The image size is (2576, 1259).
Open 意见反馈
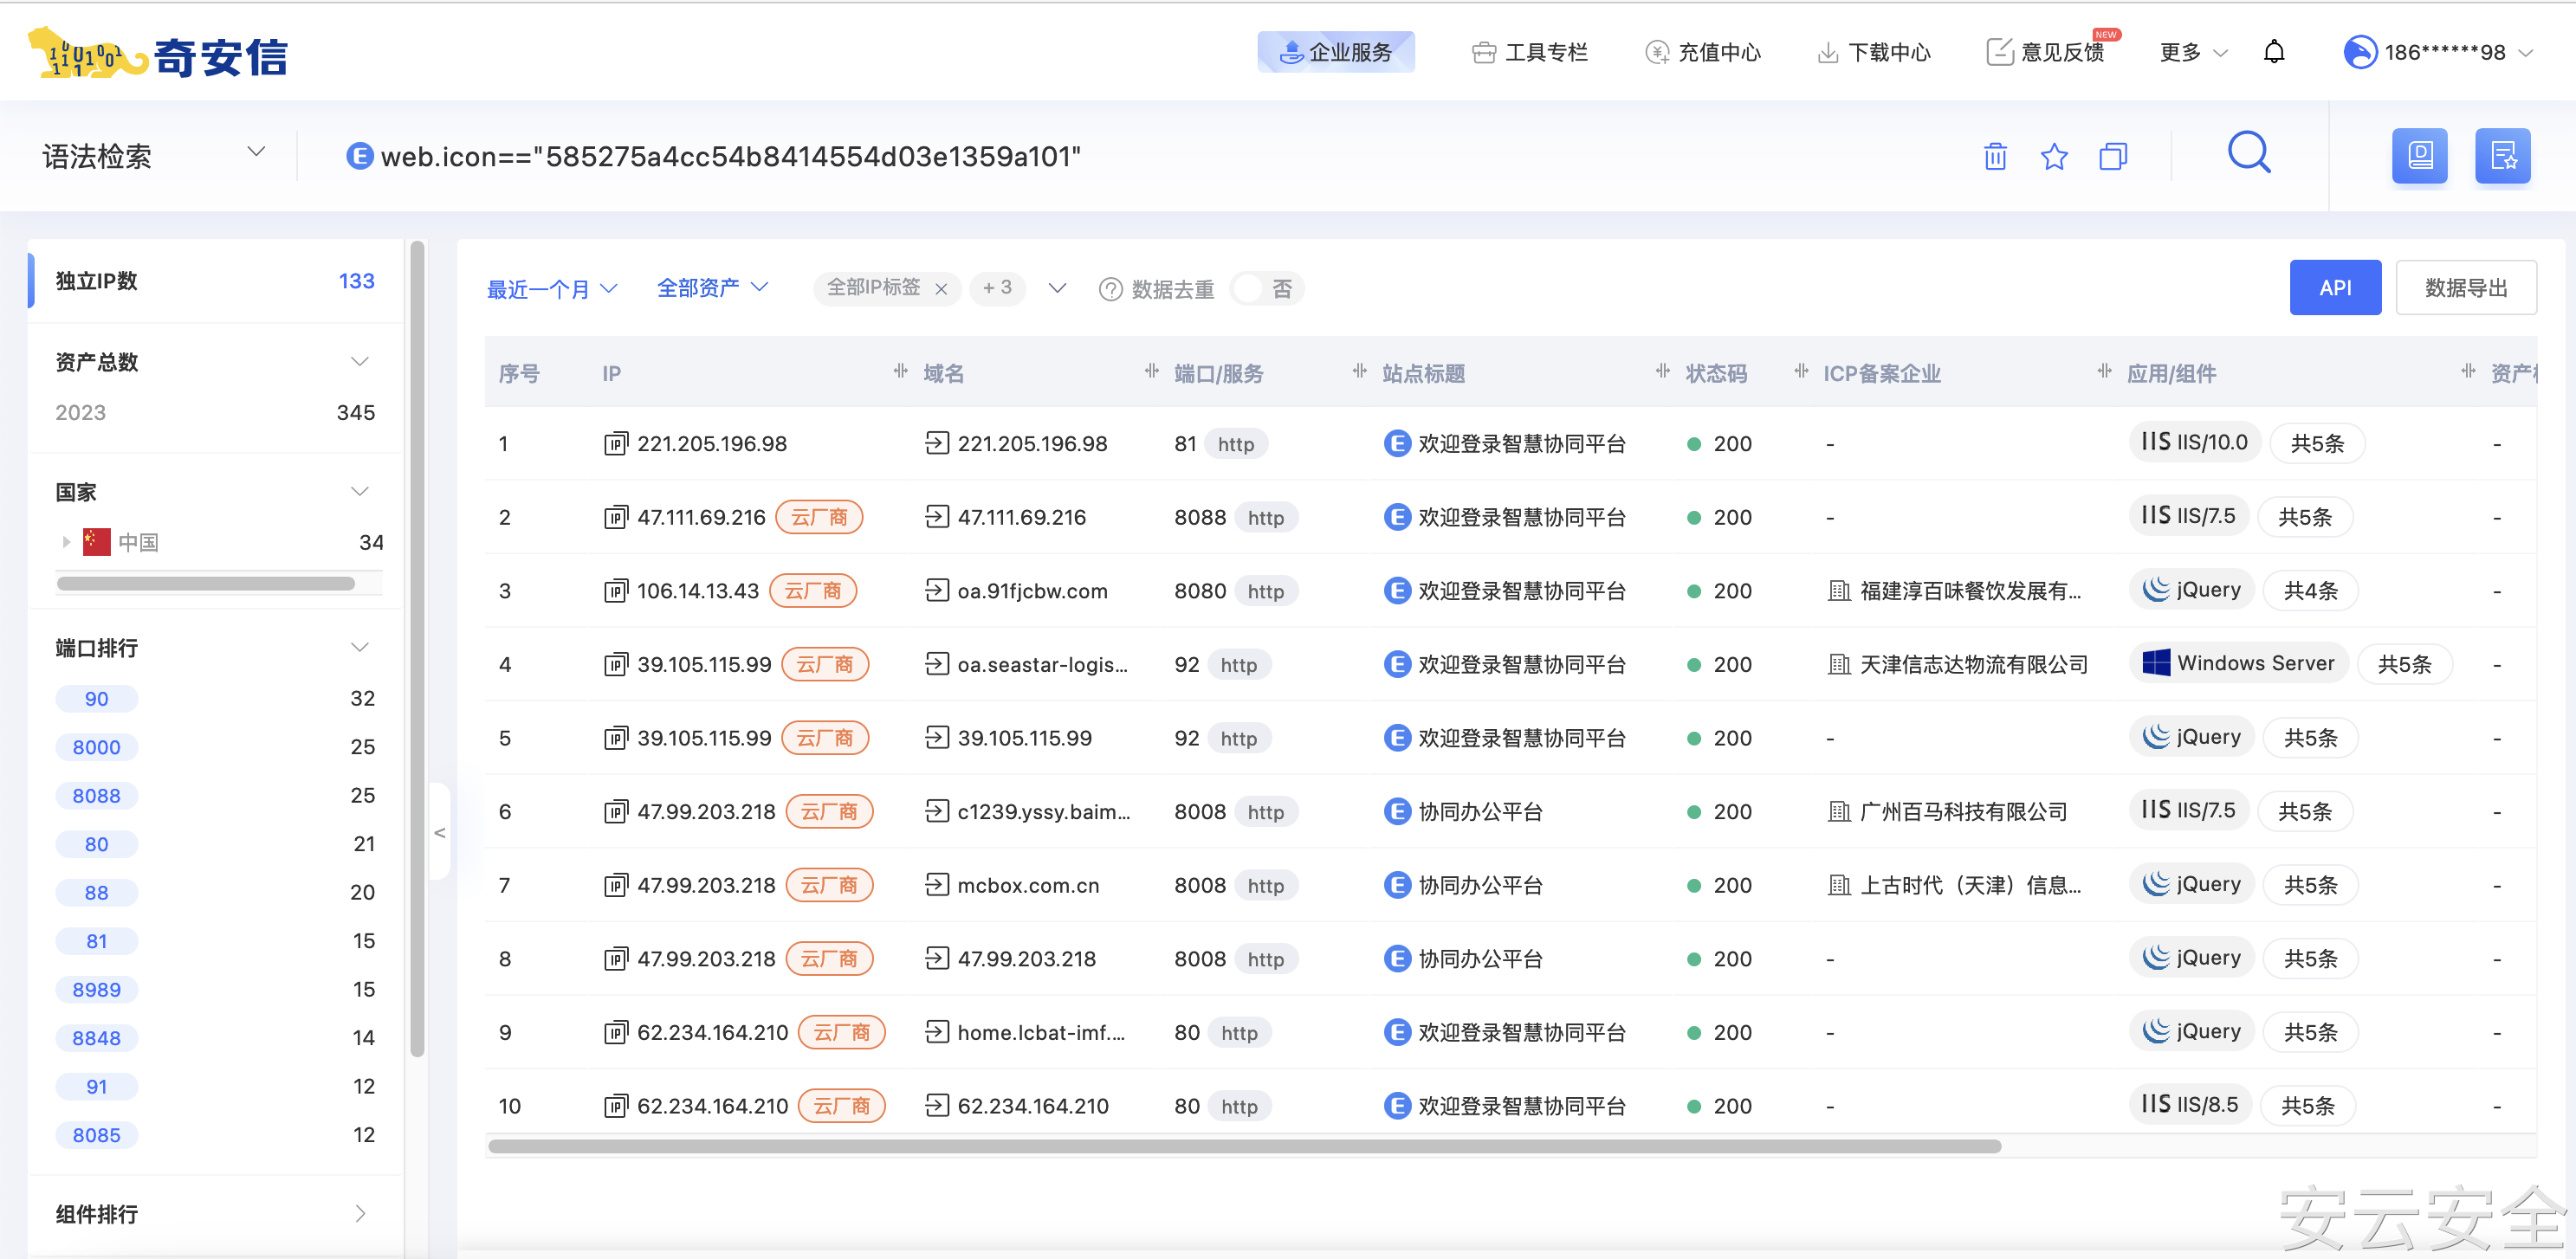[2045, 52]
